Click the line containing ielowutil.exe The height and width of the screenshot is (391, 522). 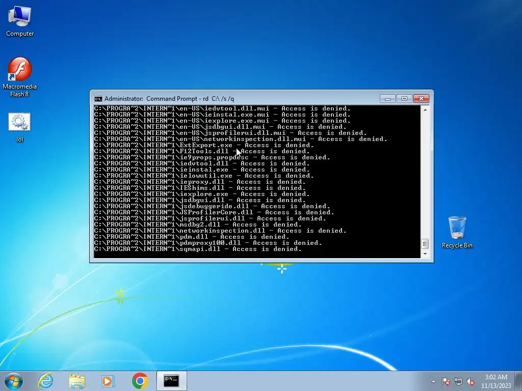pyautogui.click(x=204, y=176)
